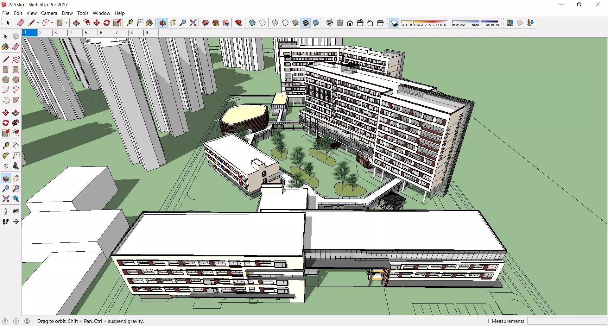Select the Section Plane tool
The height and width of the screenshot is (326, 608).
click(16, 222)
